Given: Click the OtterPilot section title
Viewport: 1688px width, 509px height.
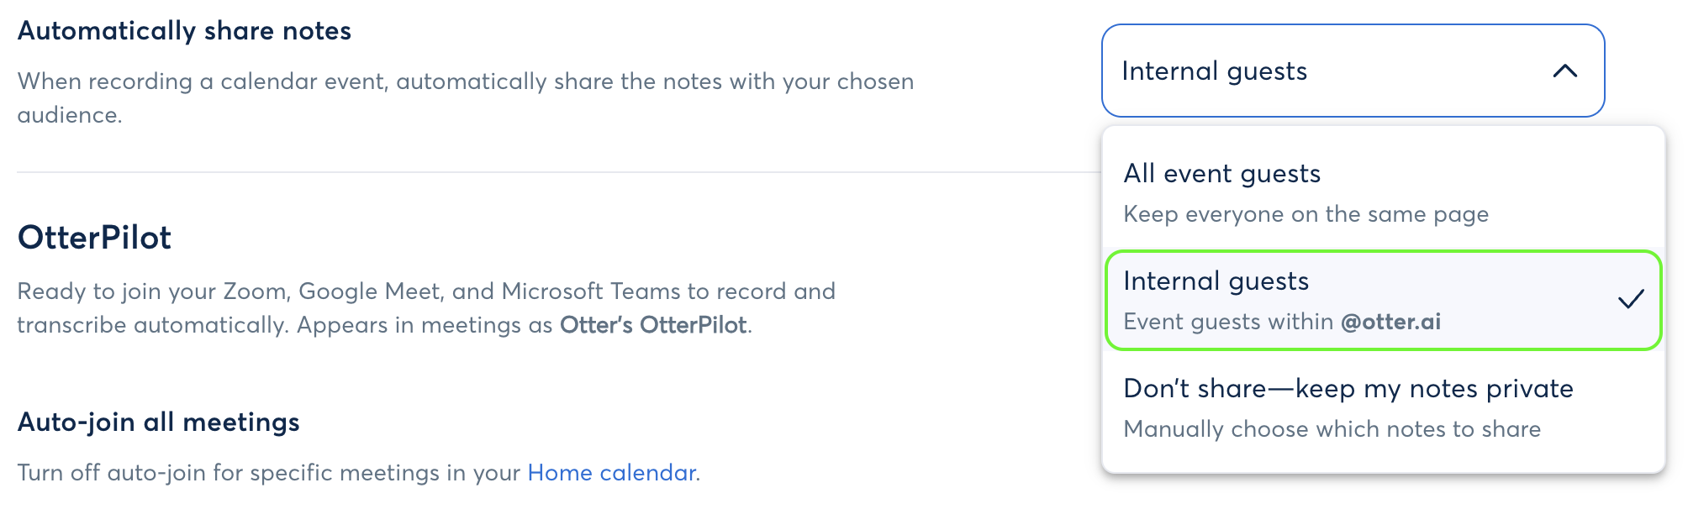Looking at the screenshot, I should (x=93, y=238).
